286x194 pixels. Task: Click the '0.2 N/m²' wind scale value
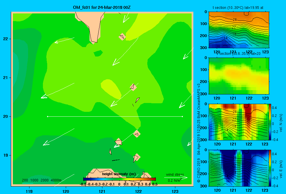175,180
